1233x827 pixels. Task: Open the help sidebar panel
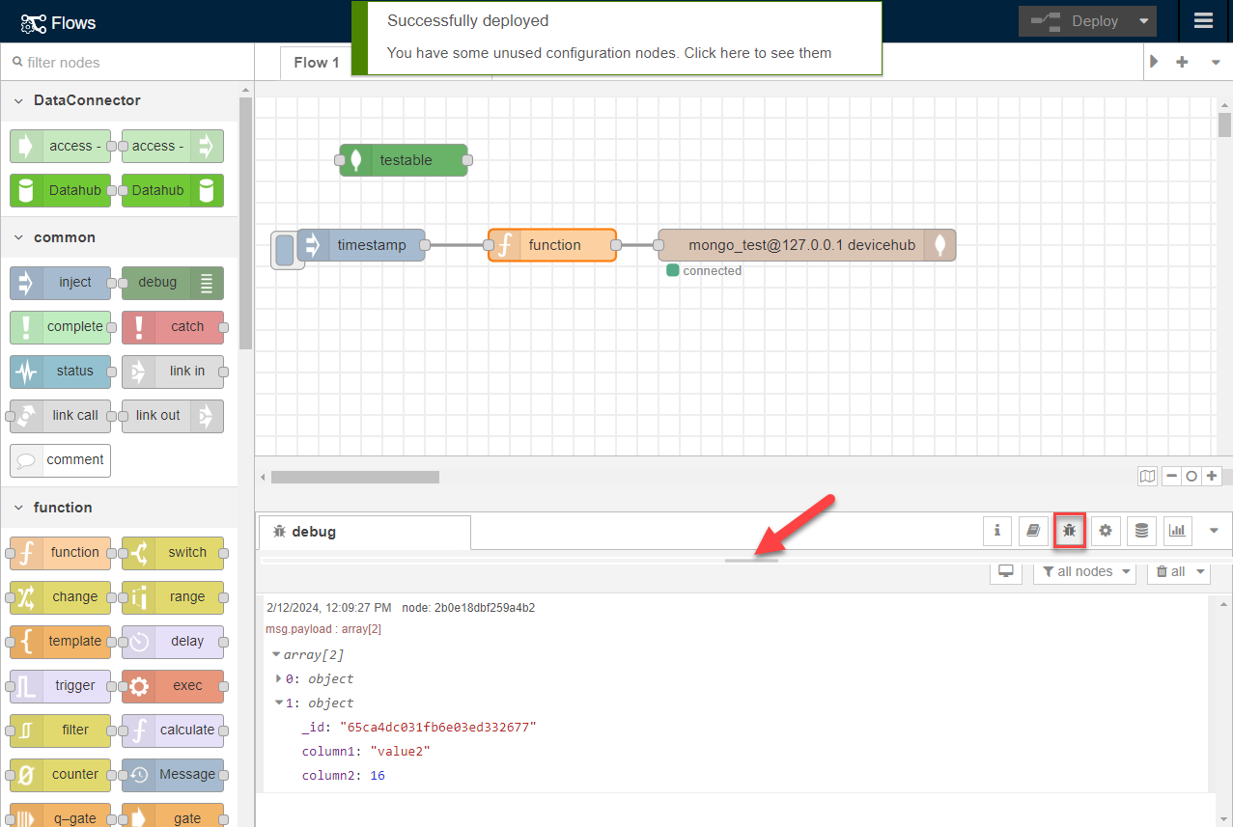pos(1033,530)
